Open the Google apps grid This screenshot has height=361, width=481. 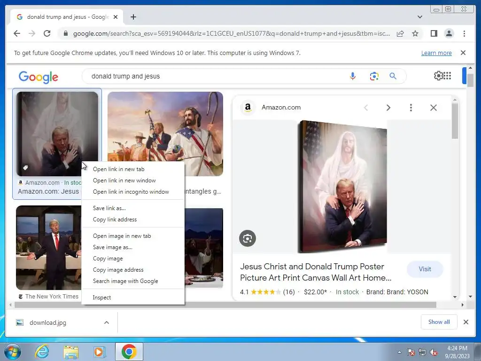(x=448, y=76)
